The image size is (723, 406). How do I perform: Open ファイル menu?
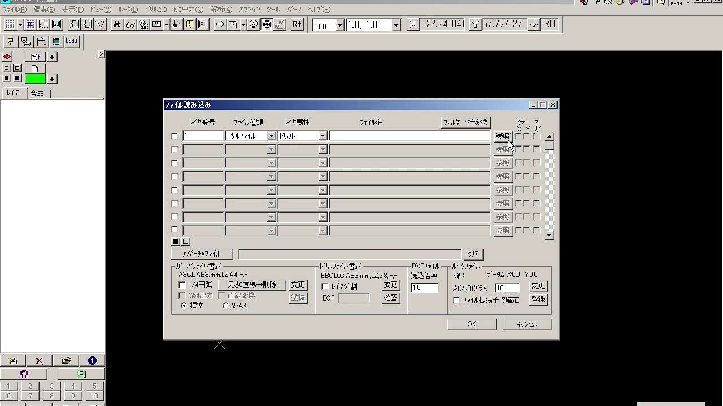pos(15,10)
